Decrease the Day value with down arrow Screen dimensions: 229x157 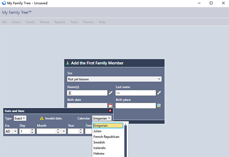[32, 132]
